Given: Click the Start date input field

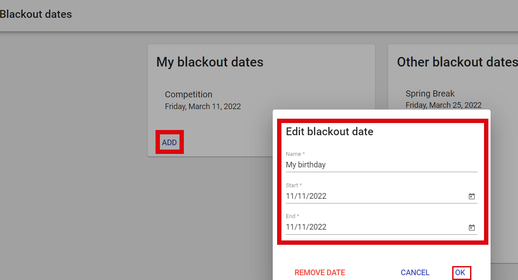Looking at the screenshot, I should [376, 196].
